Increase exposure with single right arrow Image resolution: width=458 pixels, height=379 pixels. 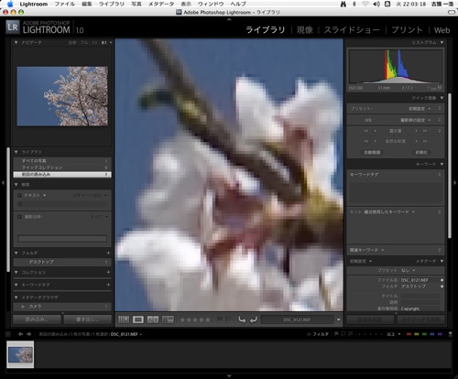click(x=416, y=131)
